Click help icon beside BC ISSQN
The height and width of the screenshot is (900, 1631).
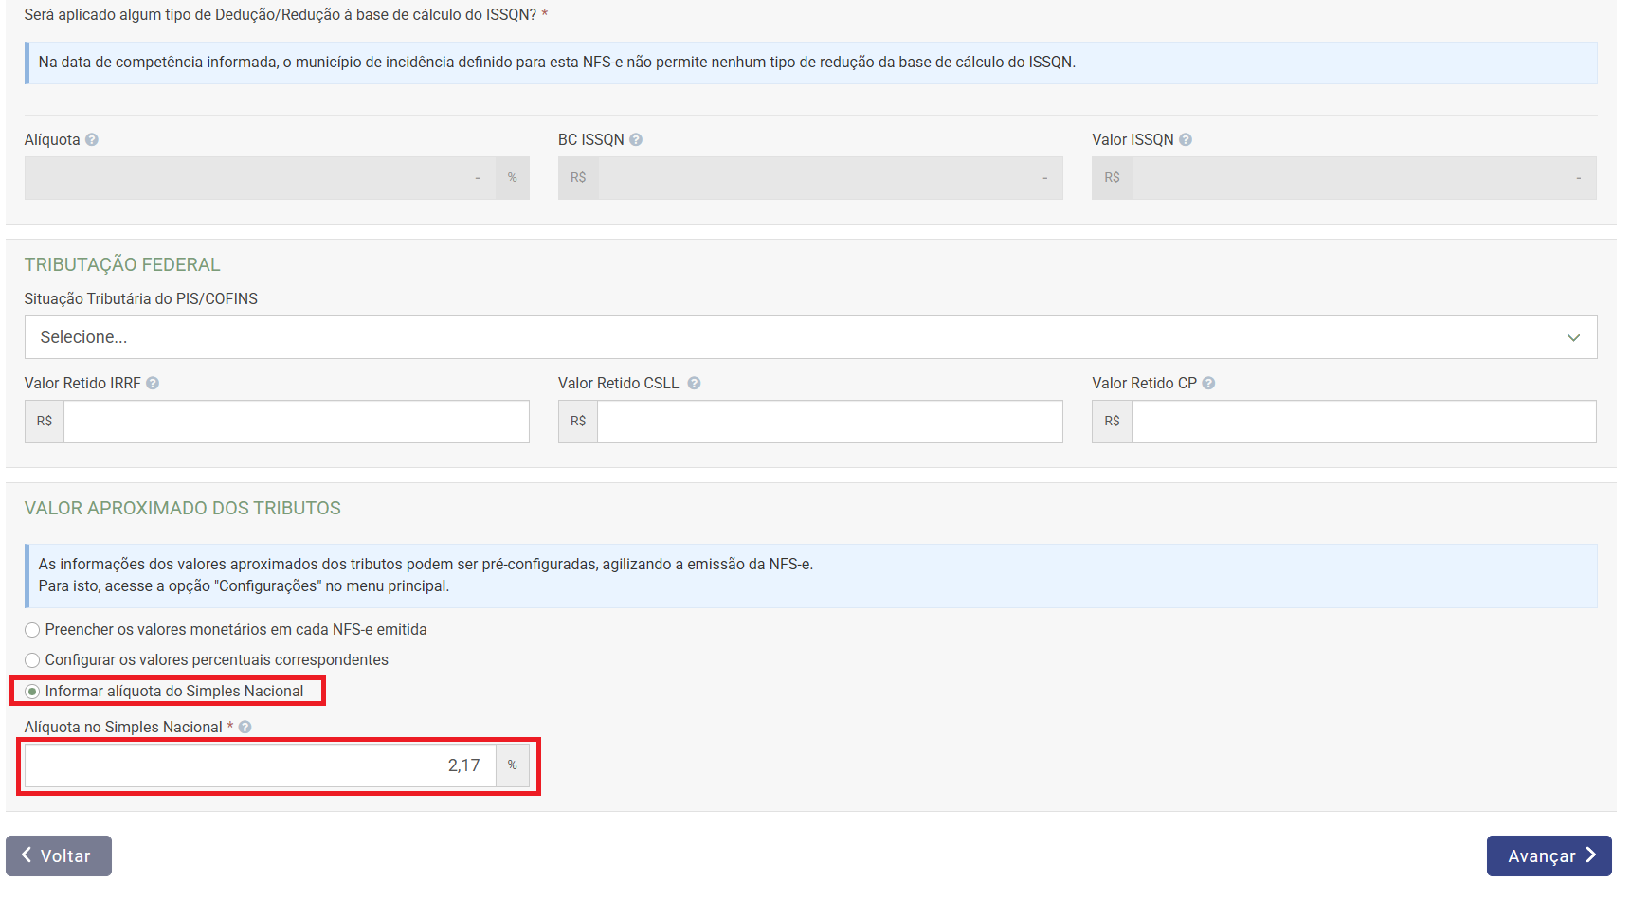tap(636, 140)
